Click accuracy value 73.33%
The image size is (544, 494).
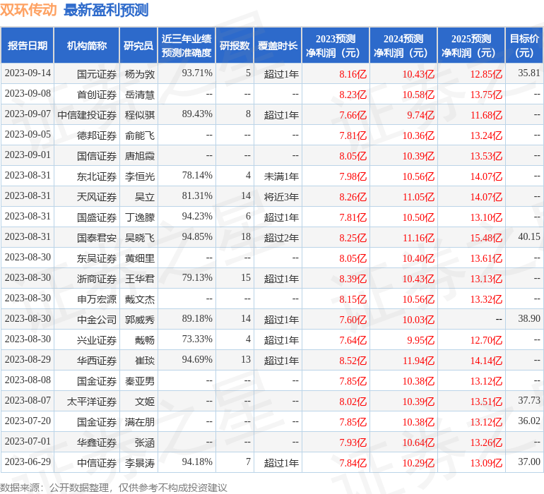(197, 339)
